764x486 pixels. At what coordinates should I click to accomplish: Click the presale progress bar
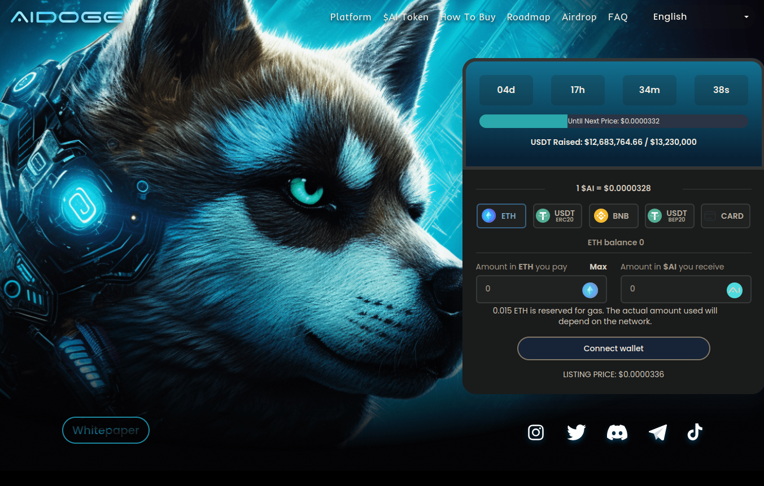coord(613,121)
